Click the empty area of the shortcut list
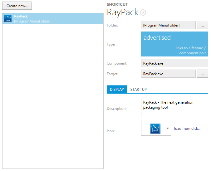This screenshot has height=171, width=211. point(53,94)
